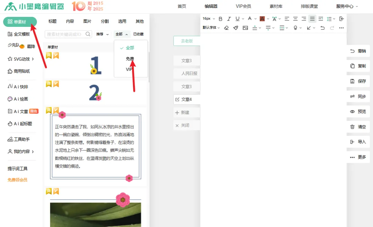The image size is (373, 227).
Task: Click the undo arrow icon in toolbar
Action: [x=322, y=27]
